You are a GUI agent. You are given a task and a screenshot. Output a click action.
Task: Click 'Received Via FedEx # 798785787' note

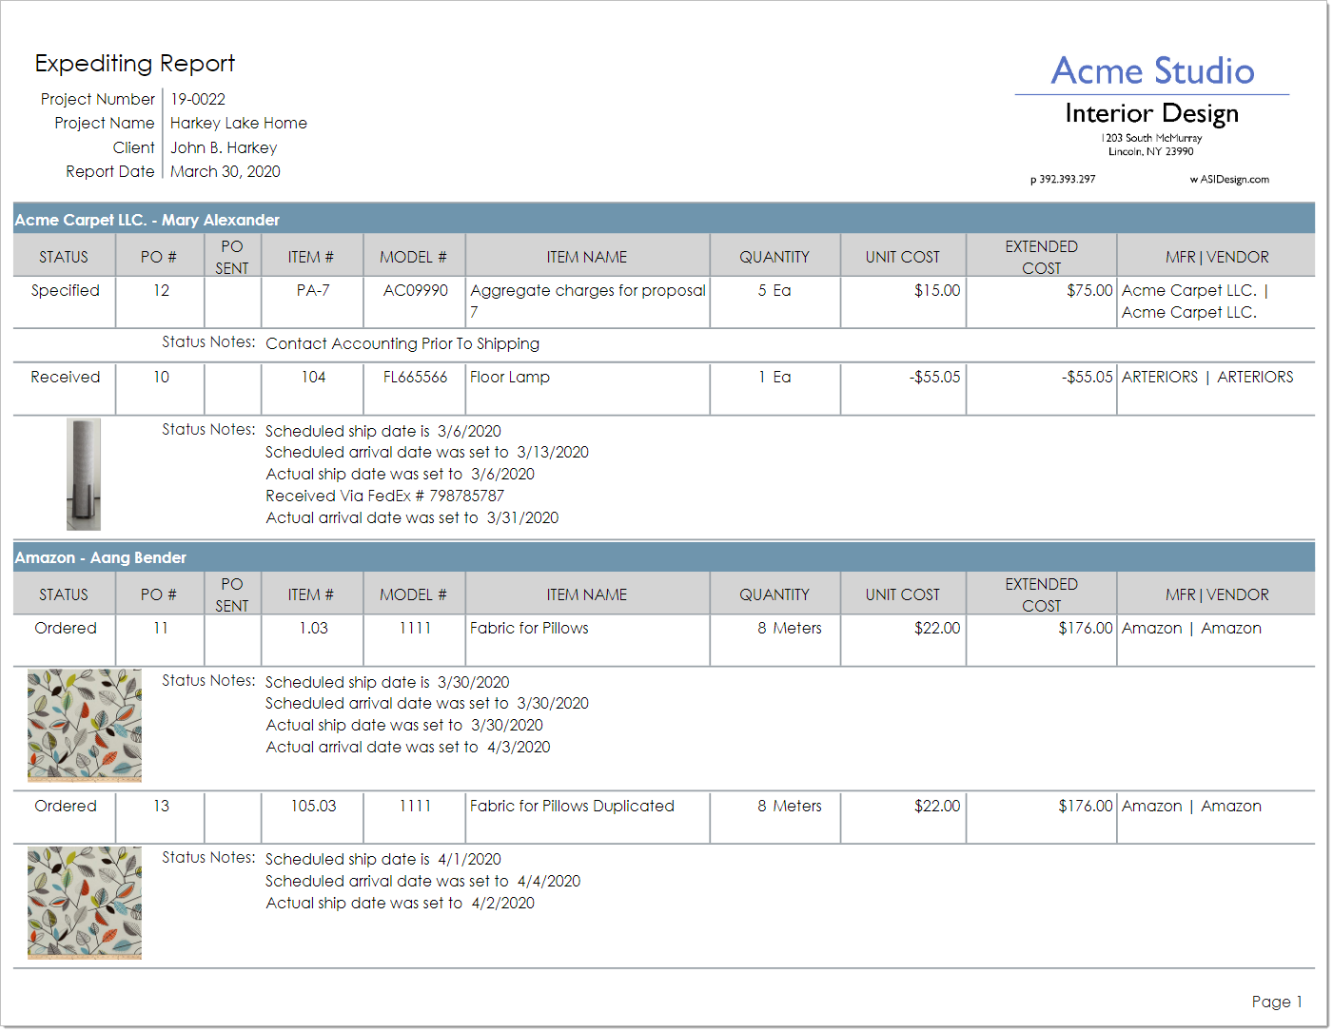coord(384,497)
